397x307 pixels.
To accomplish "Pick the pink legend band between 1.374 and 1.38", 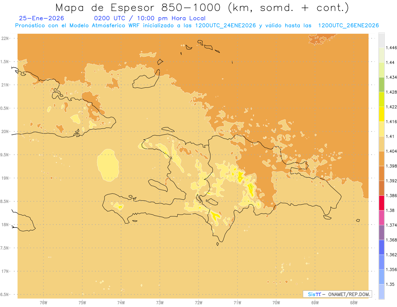I will 381,218.
